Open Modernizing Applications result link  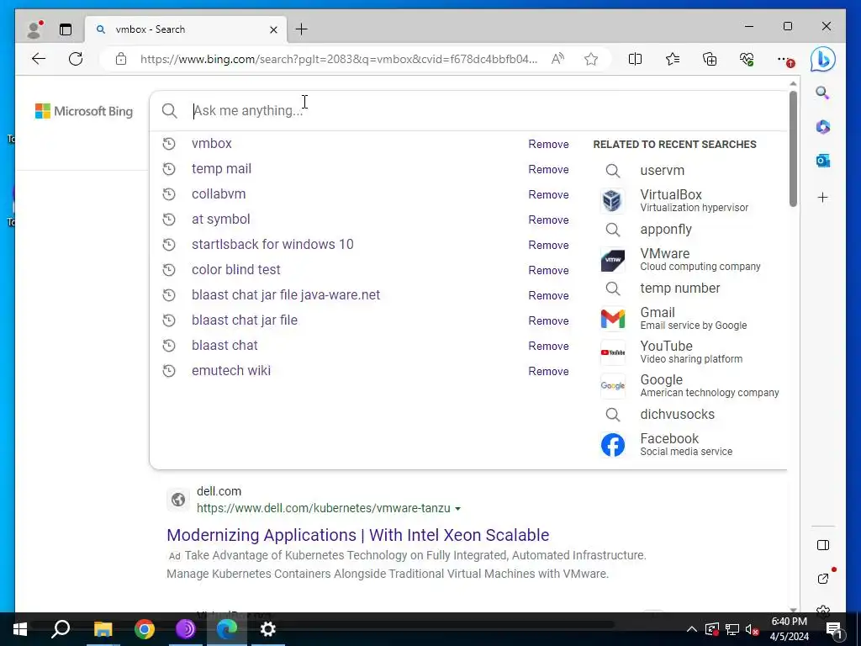pos(357,534)
